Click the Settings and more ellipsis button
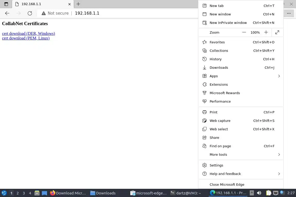 tap(289, 13)
